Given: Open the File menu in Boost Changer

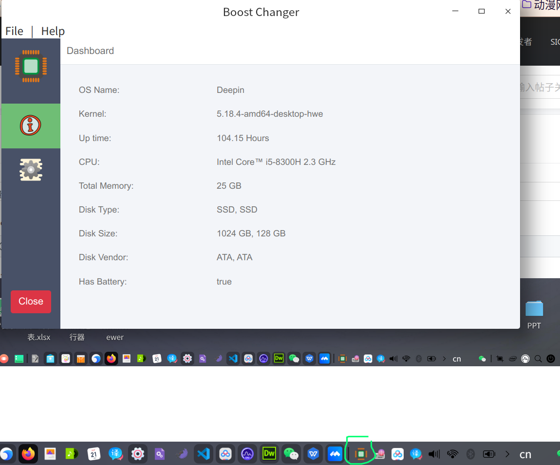Looking at the screenshot, I should click(14, 32).
